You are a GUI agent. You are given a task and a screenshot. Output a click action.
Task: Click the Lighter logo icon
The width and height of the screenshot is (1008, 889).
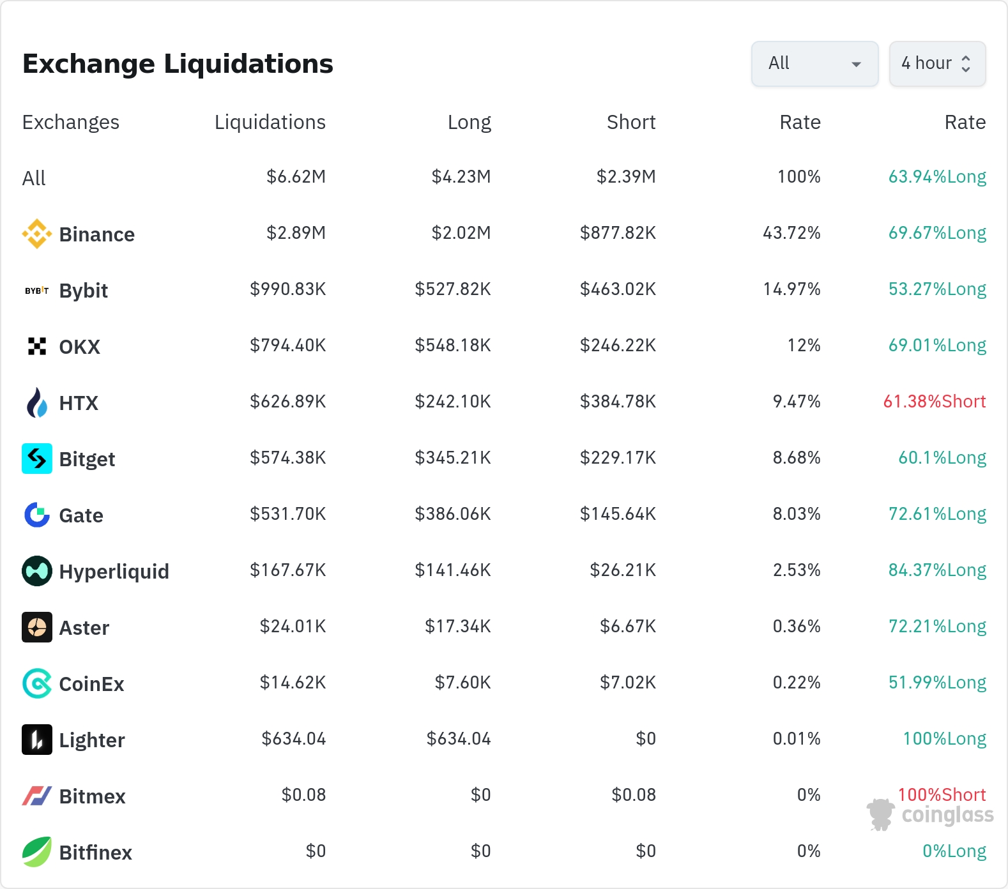tap(37, 740)
